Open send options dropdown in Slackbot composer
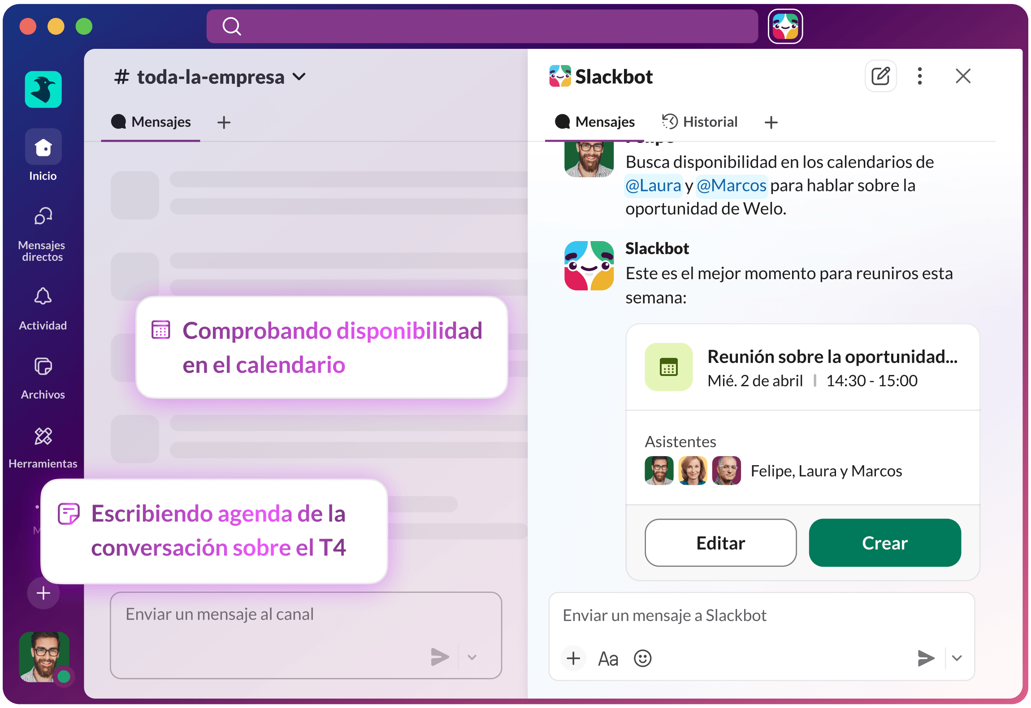The width and height of the screenshot is (1031, 708). [957, 658]
